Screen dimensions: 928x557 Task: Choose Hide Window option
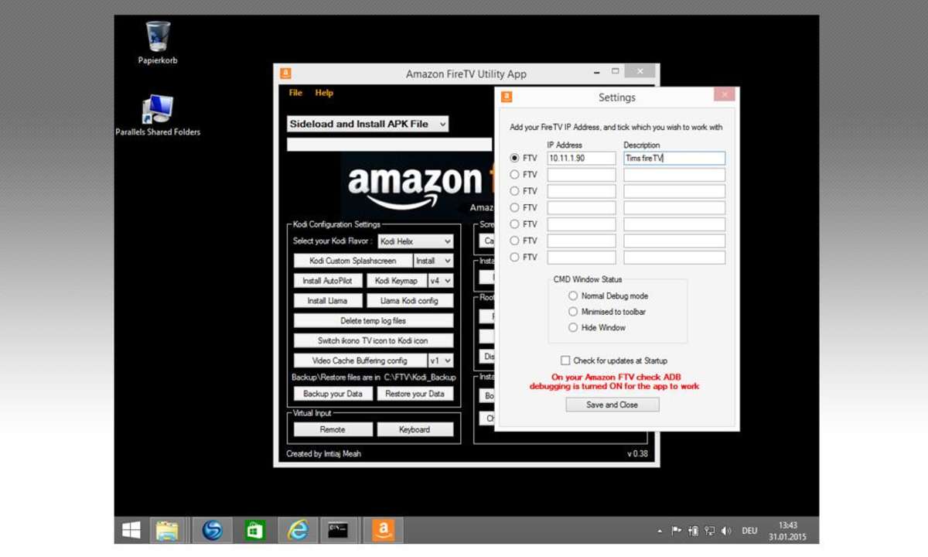coord(573,328)
